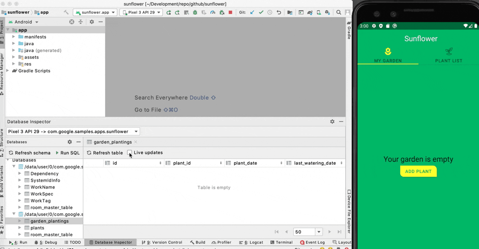
Task: Open the Database Inspector settings gear
Action: click(332, 122)
